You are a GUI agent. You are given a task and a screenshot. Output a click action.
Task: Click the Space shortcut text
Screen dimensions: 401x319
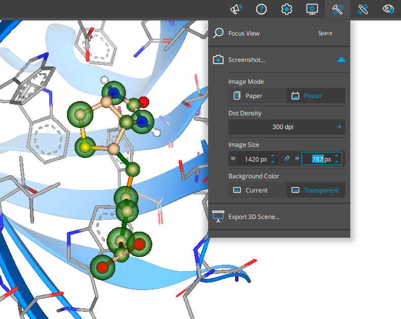point(325,34)
